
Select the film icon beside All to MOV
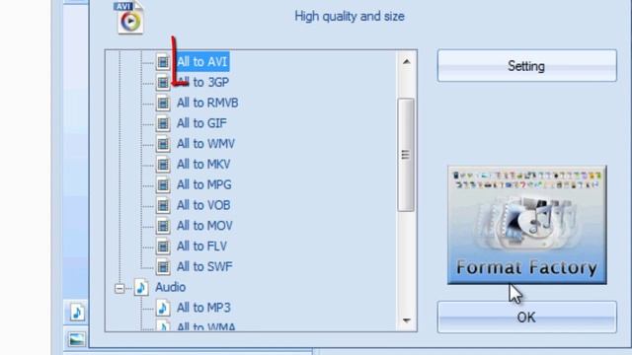tap(163, 226)
